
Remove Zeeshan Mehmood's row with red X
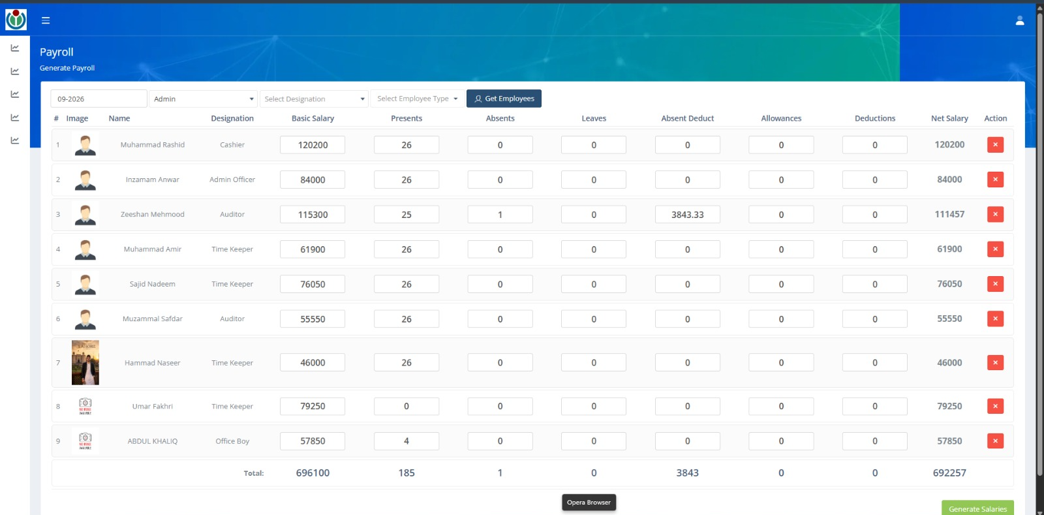coord(995,214)
